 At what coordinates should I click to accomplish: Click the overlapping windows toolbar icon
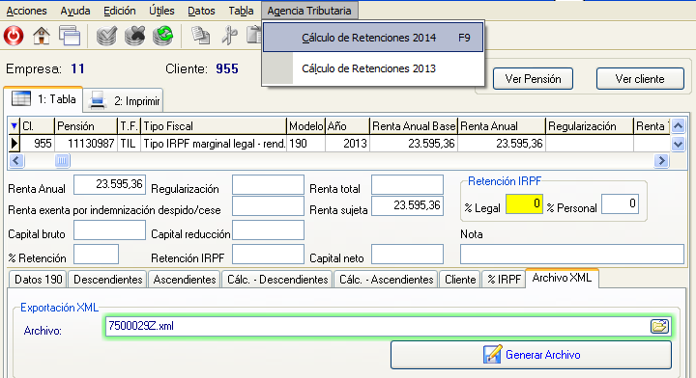tap(70, 36)
